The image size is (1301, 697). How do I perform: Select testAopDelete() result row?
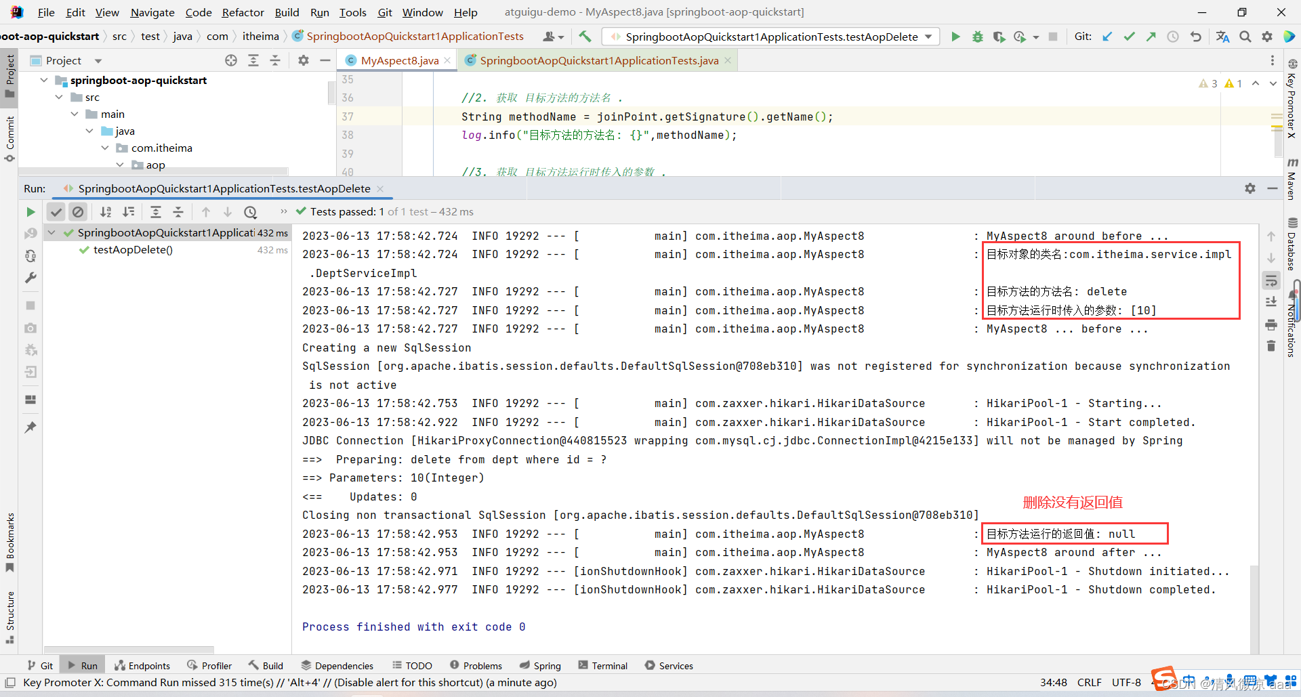pos(167,250)
